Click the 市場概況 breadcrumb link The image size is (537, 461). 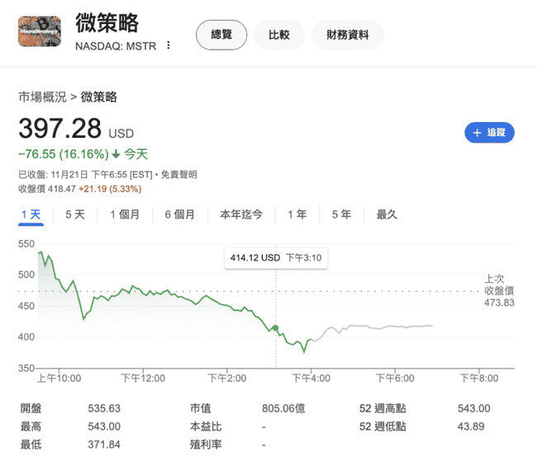(x=42, y=96)
